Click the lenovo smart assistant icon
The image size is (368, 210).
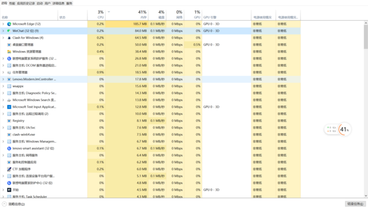pyautogui.click(x=9, y=148)
